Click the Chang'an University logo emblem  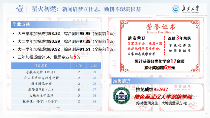(x=176, y=9)
